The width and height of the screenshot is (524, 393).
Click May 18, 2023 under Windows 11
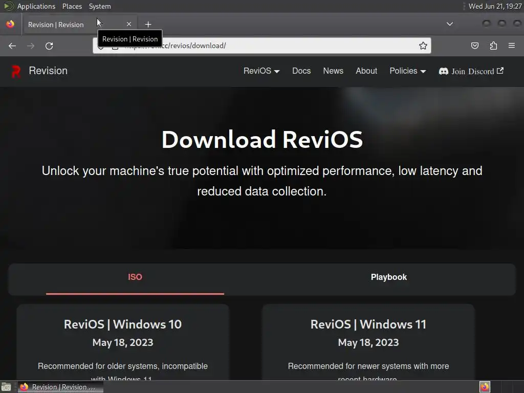[368, 342]
